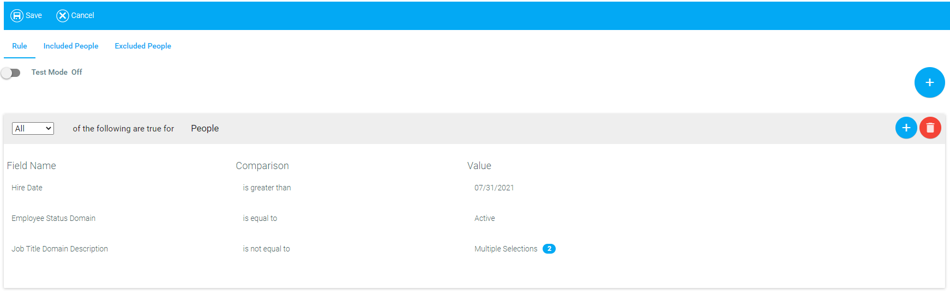
Task: Click the Save floppy disk icon
Action: click(17, 15)
